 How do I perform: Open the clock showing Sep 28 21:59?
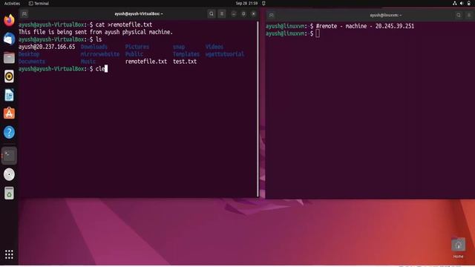(x=246, y=3)
